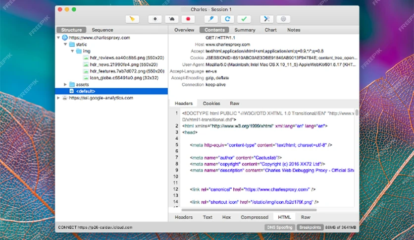Switch to the Sequence view

(103, 30)
